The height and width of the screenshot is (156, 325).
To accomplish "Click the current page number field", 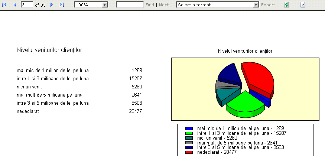I will tap(27, 4).
